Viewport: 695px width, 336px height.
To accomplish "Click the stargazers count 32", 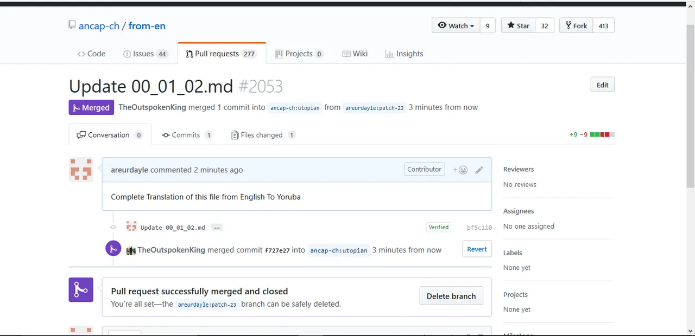I will [545, 25].
